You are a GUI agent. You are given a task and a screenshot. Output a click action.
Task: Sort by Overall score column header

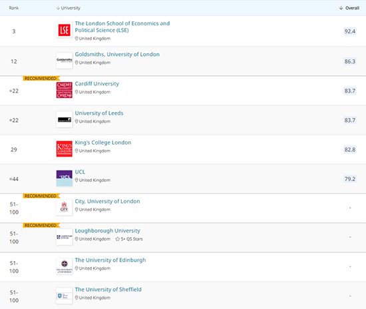(x=349, y=8)
